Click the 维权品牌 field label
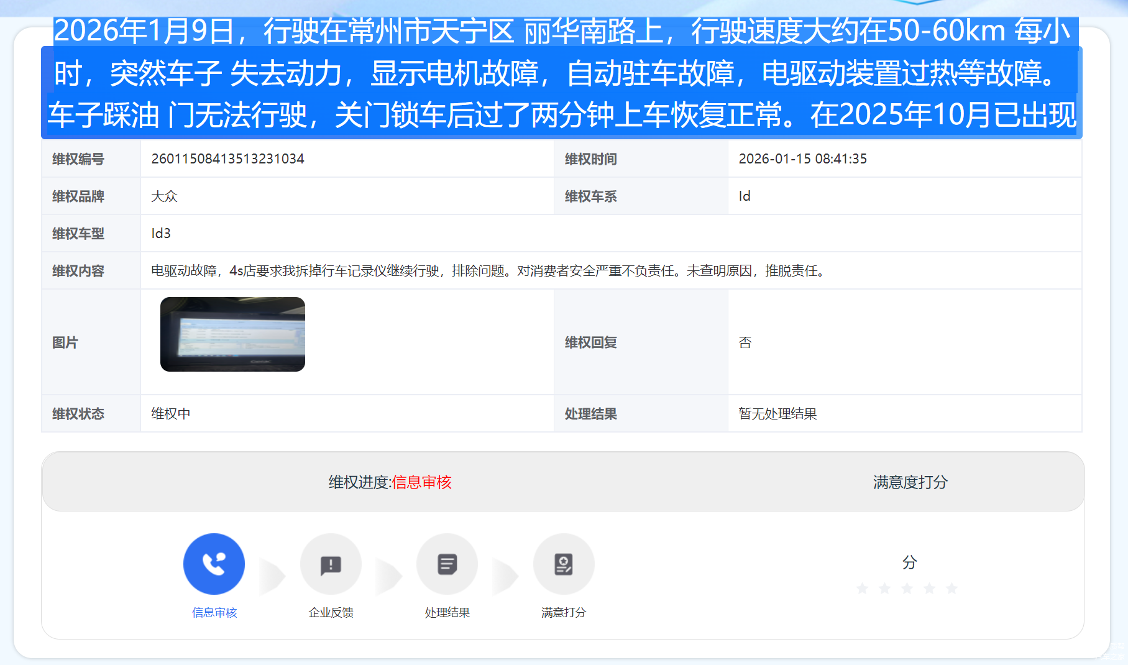Image resolution: width=1128 pixels, height=665 pixels. 78,196
